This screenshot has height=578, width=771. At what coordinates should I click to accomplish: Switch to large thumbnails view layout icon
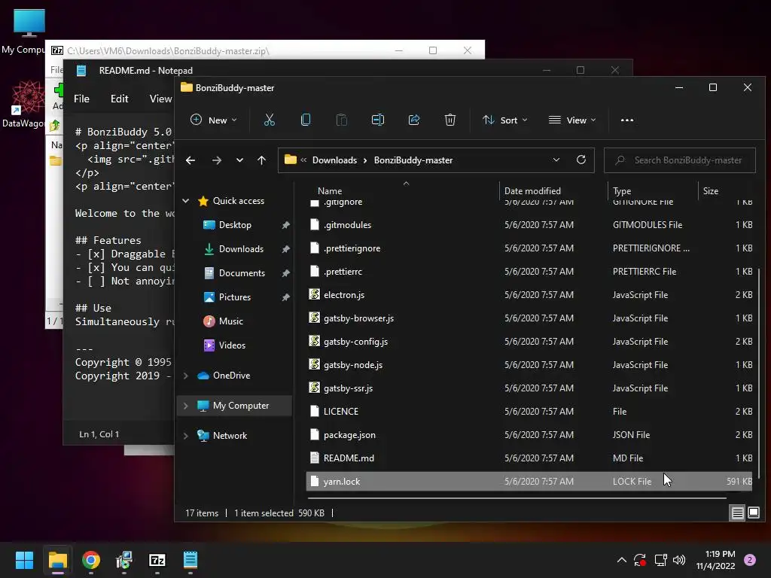(x=754, y=513)
